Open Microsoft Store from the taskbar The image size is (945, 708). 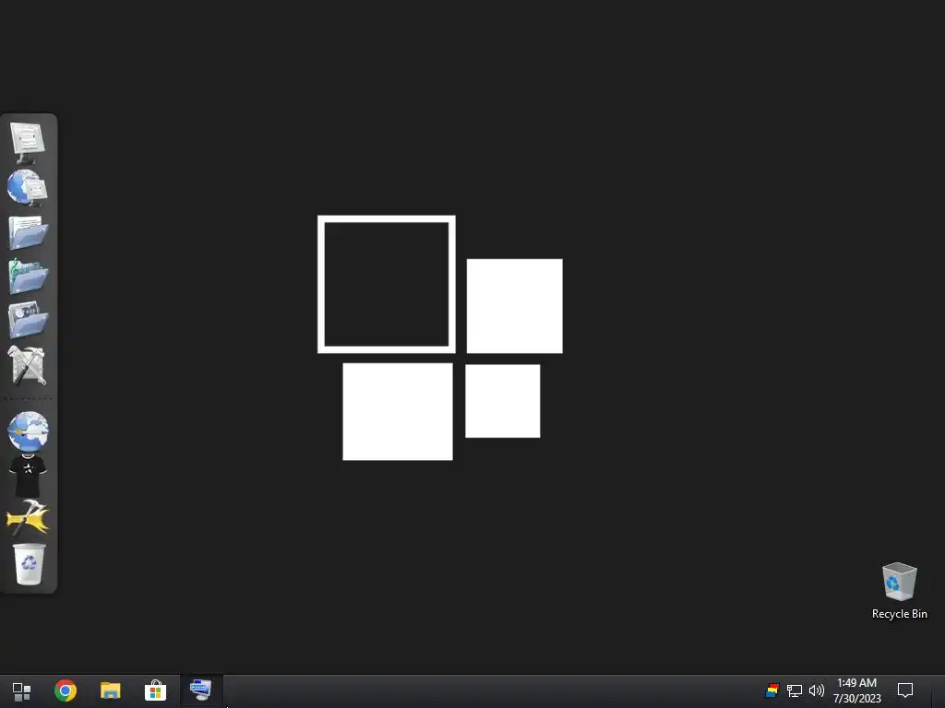point(155,690)
